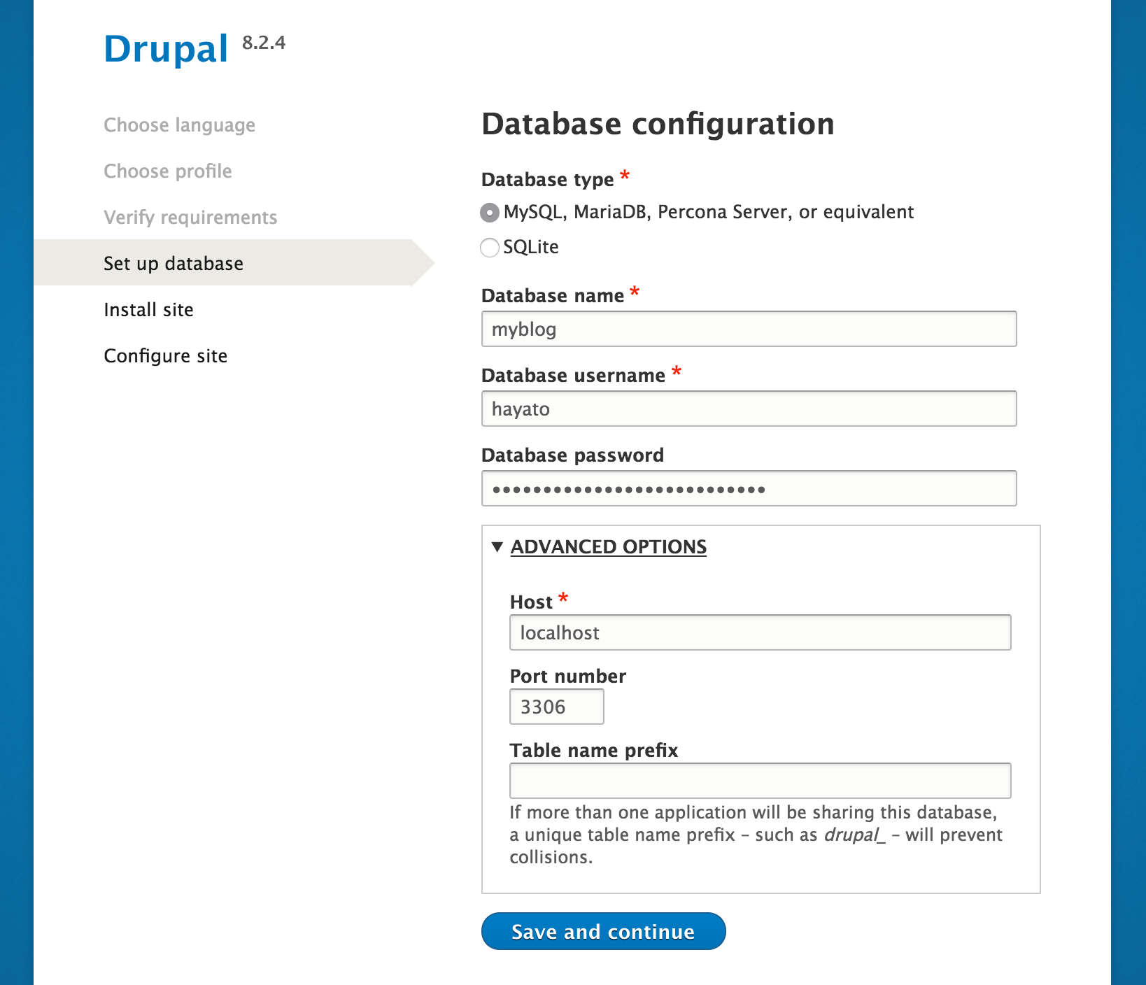Select the MySQL, MariaDB, Percona Server radio button
Viewport: 1146px width, 985px height.
tap(490, 213)
